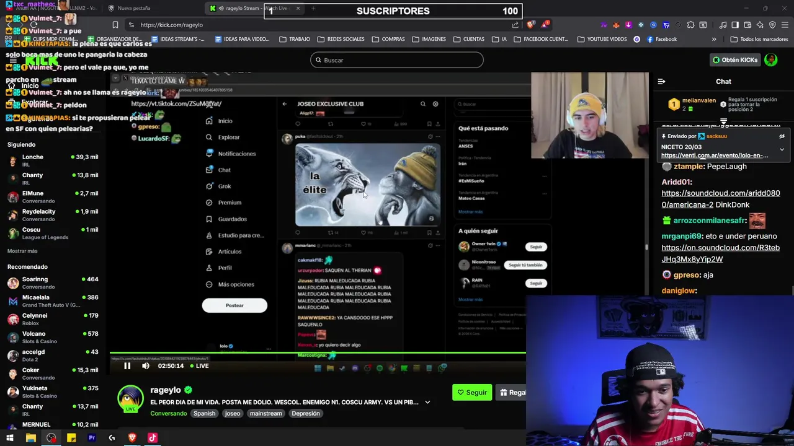Select the joseo tag
Viewport: 794px width, 446px height.
pyautogui.click(x=233, y=413)
